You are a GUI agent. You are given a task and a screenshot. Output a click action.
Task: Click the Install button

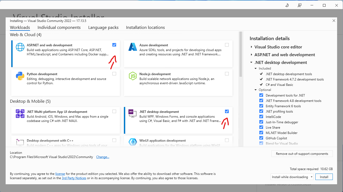324,177
